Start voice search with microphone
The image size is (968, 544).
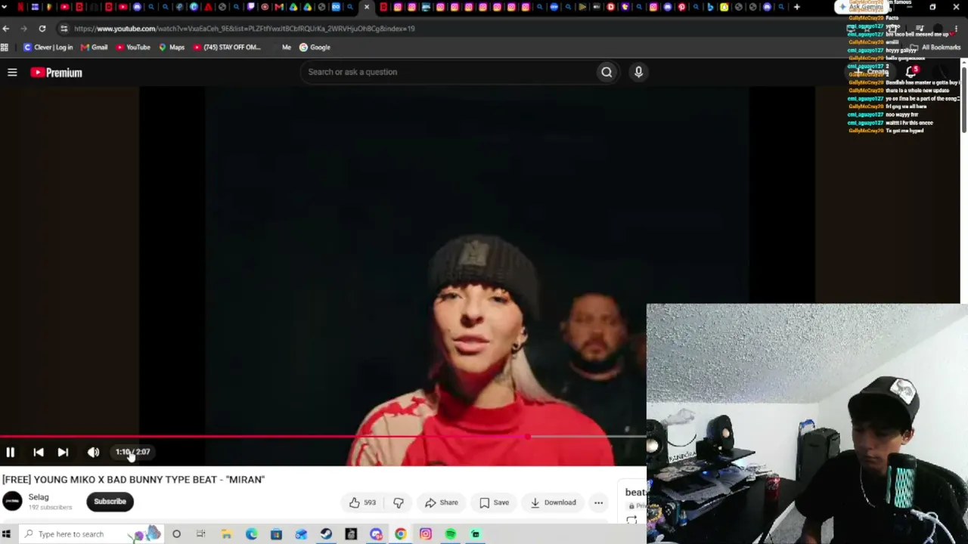click(x=638, y=72)
